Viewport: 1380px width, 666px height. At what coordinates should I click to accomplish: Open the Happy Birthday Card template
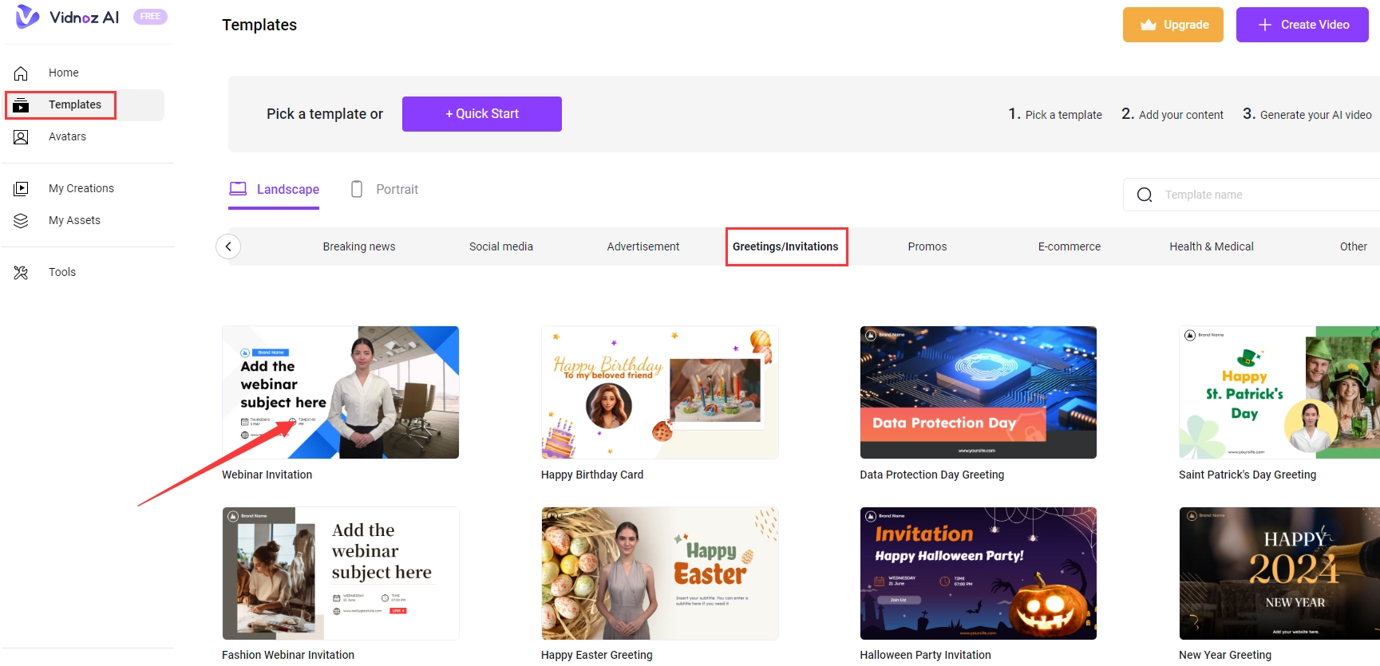[x=659, y=392]
